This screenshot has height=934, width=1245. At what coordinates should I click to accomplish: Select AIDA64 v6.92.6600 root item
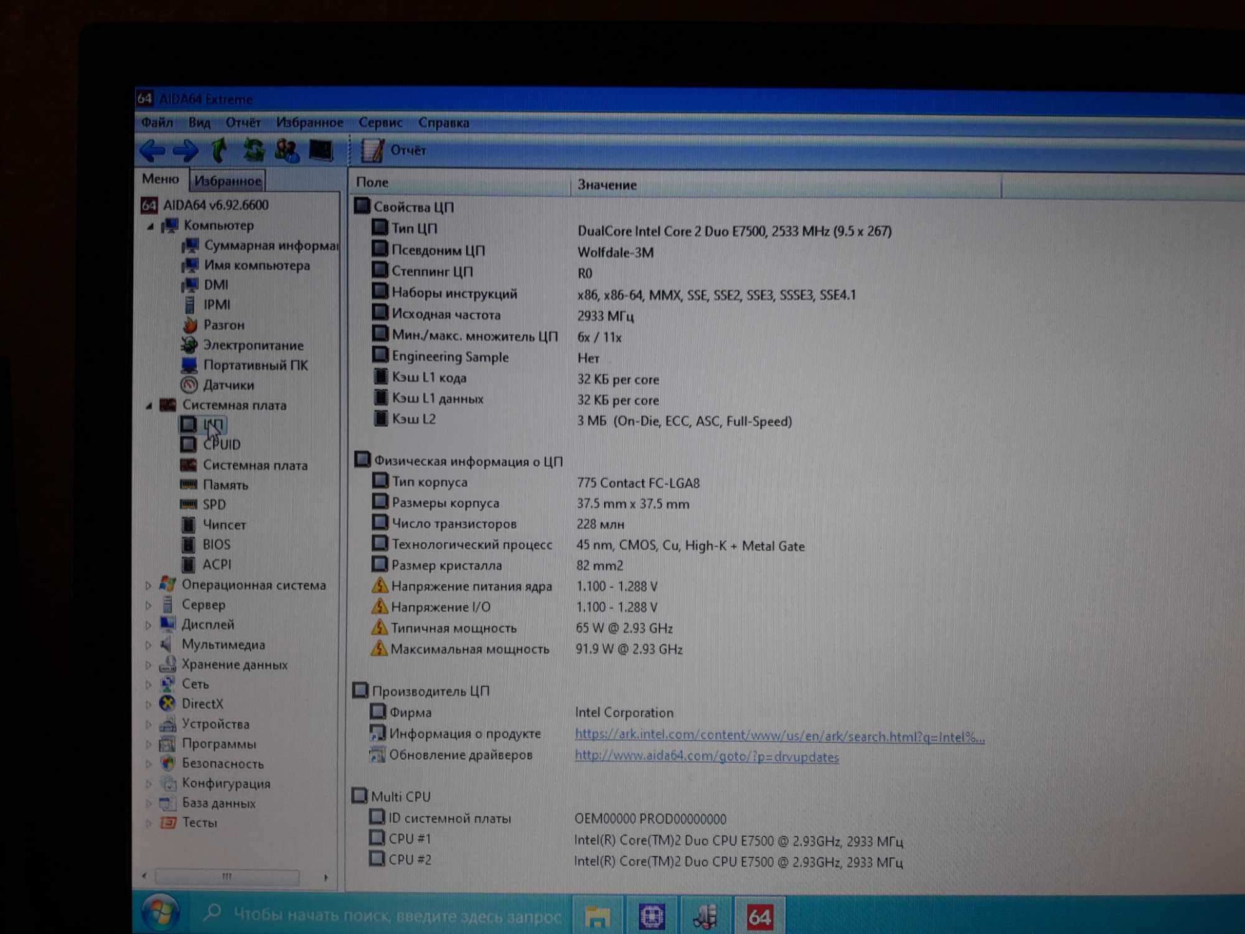click(x=205, y=205)
